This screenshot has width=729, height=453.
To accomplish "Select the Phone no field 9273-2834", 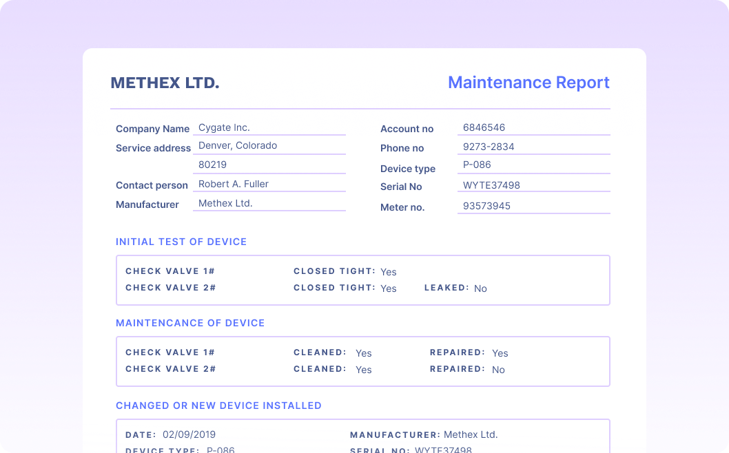I will click(x=533, y=147).
